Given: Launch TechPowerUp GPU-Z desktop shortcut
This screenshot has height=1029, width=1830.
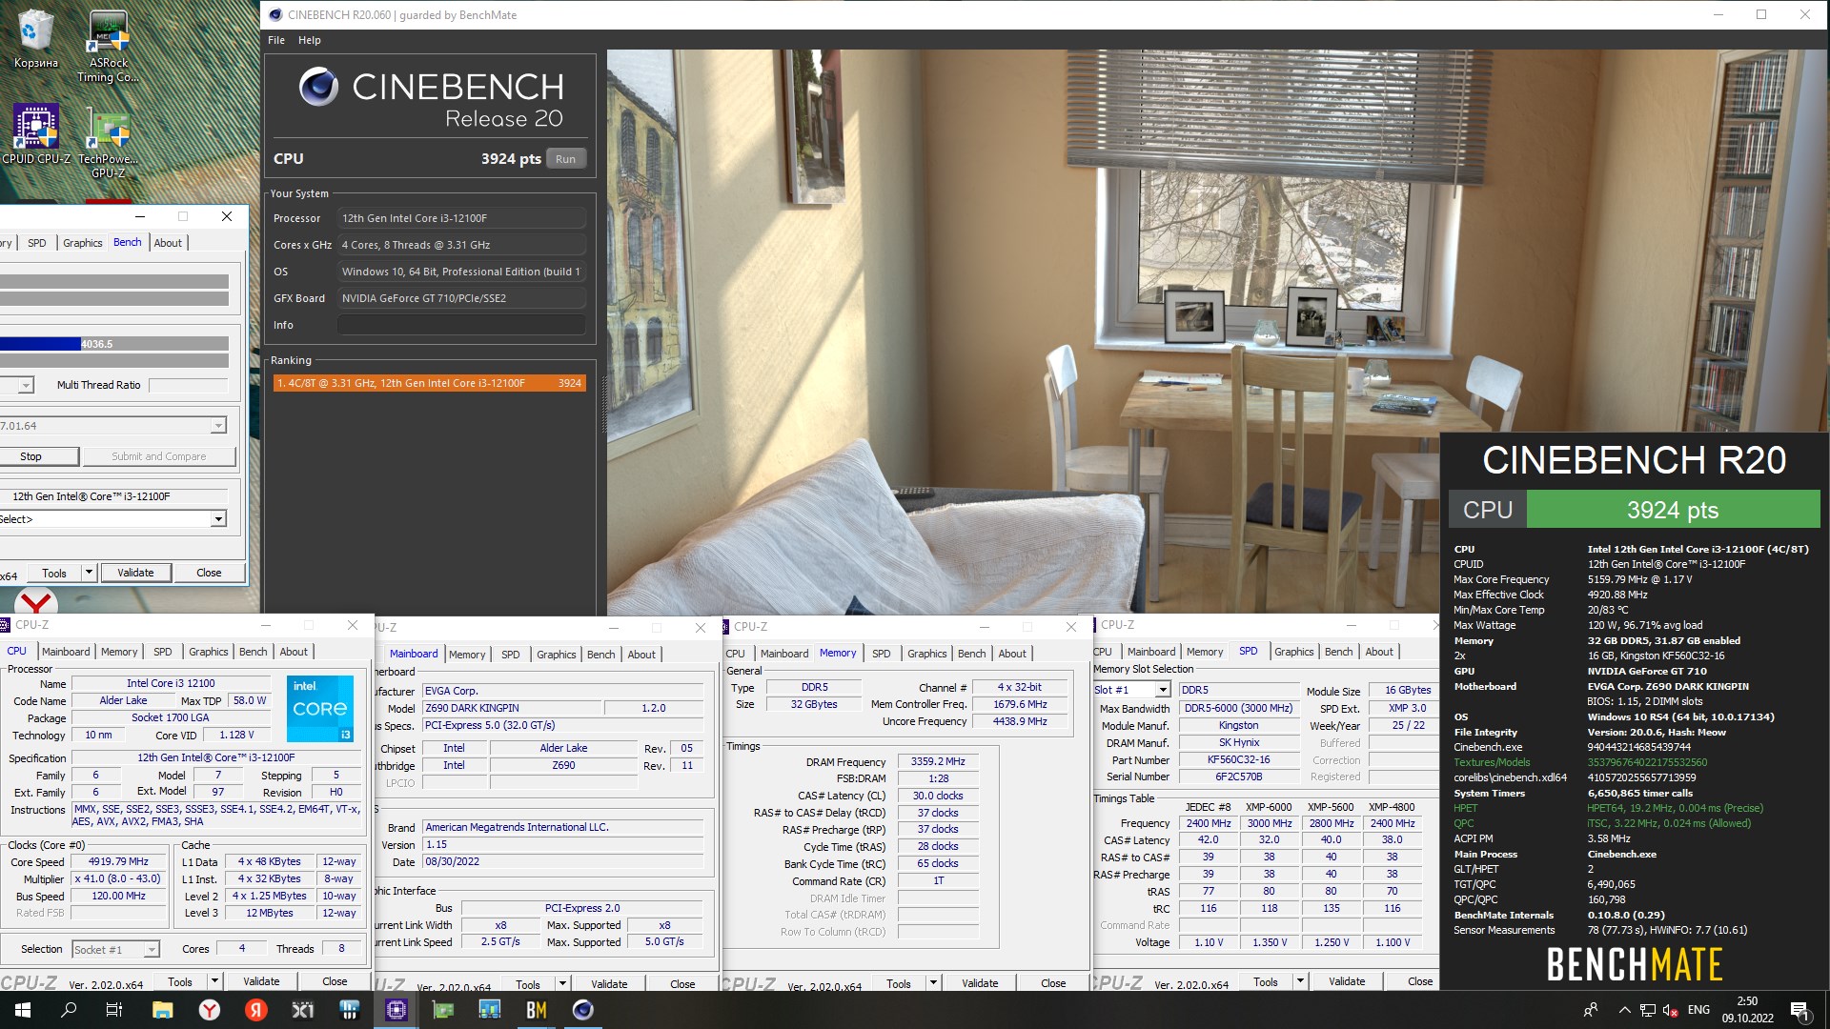Looking at the screenshot, I should [109, 143].
